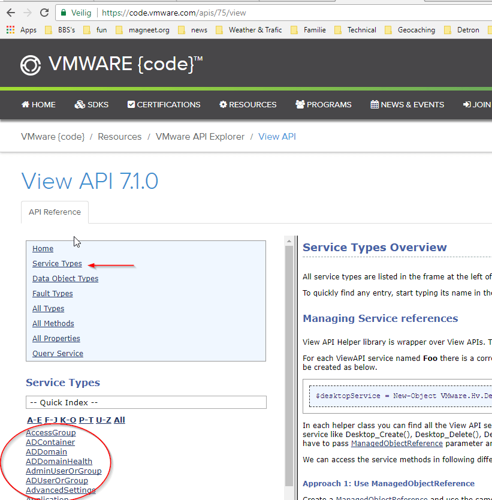Click the scrollbar up arrow of the left frame
Viewport: 492px width, 500px height.
[x=289, y=241]
